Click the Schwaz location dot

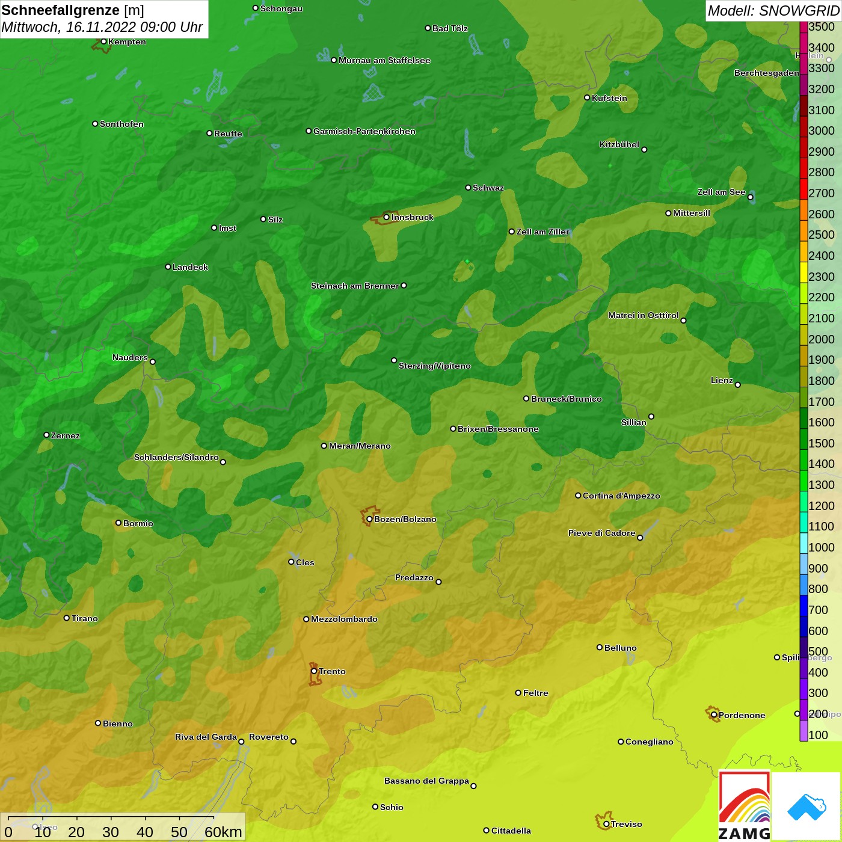(x=468, y=188)
